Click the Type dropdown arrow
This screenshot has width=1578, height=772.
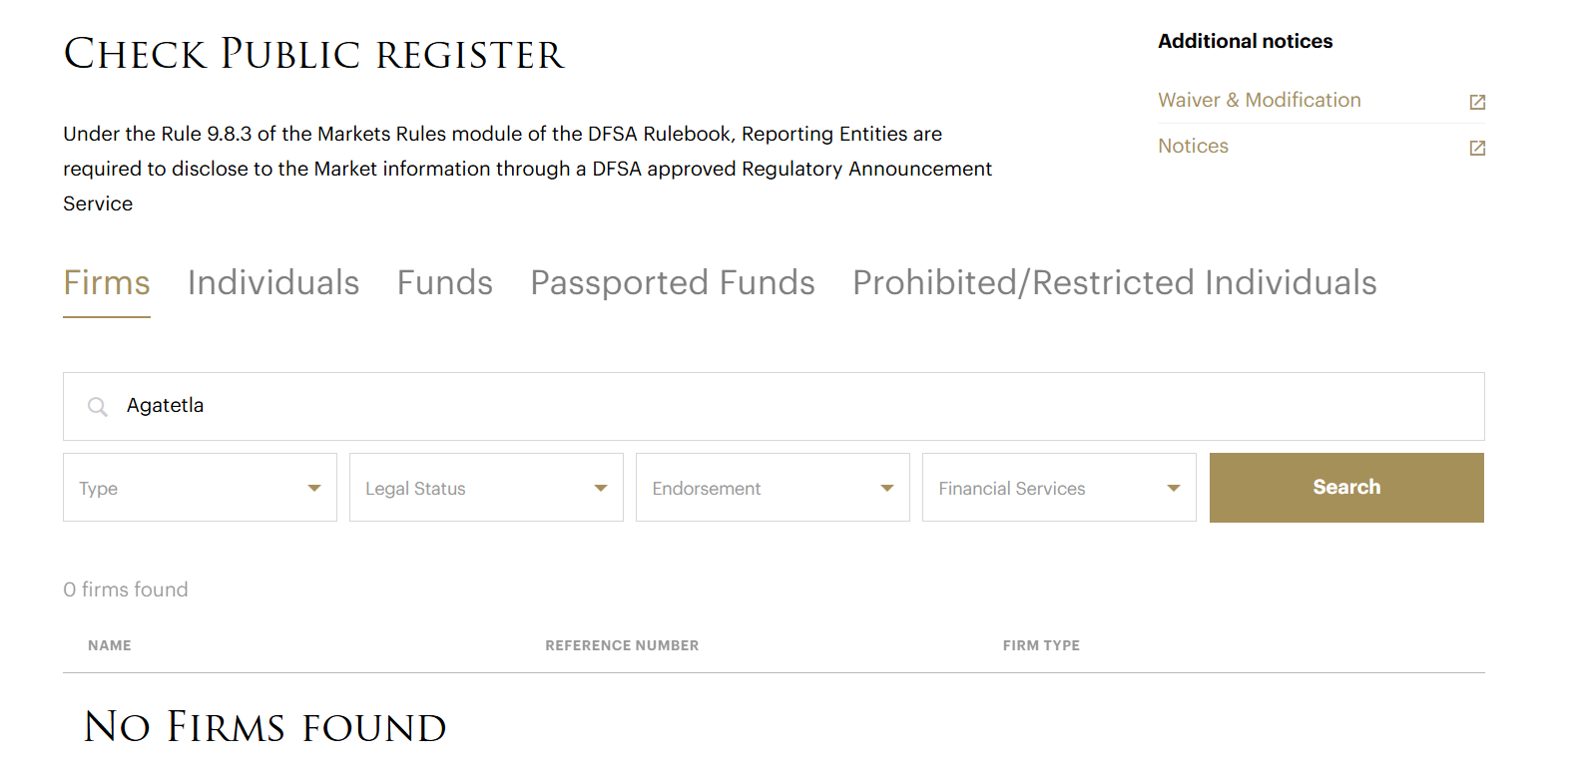coord(314,488)
